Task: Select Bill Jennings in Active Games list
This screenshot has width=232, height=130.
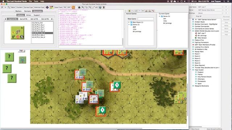Action: point(137,31)
